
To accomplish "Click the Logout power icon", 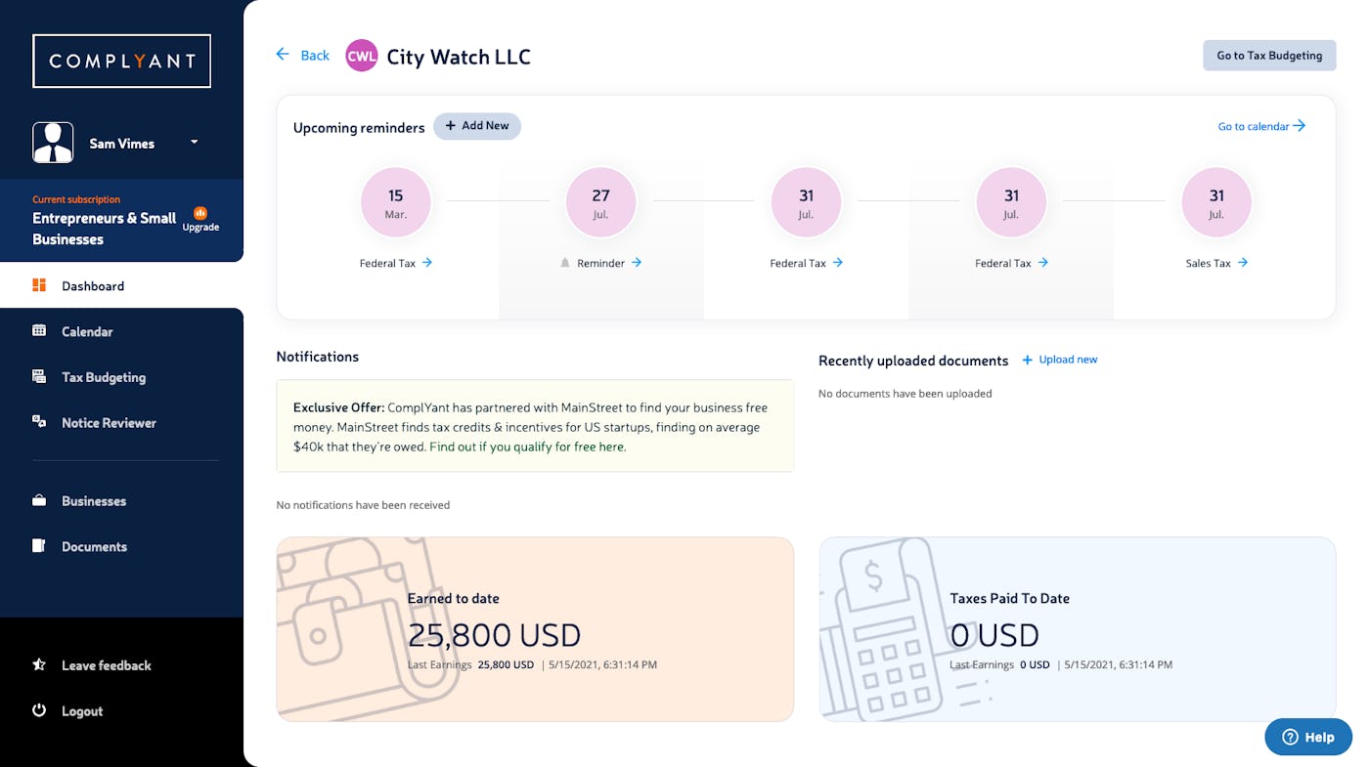I will (x=39, y=710).
